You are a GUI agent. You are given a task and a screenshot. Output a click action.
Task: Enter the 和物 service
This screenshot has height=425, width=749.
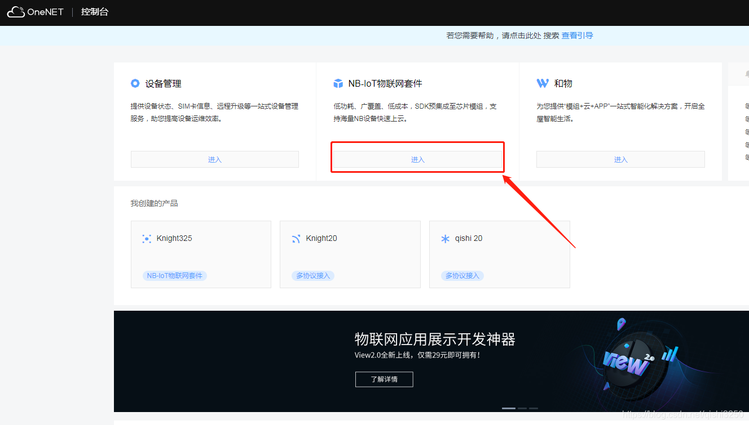point(620,159)
